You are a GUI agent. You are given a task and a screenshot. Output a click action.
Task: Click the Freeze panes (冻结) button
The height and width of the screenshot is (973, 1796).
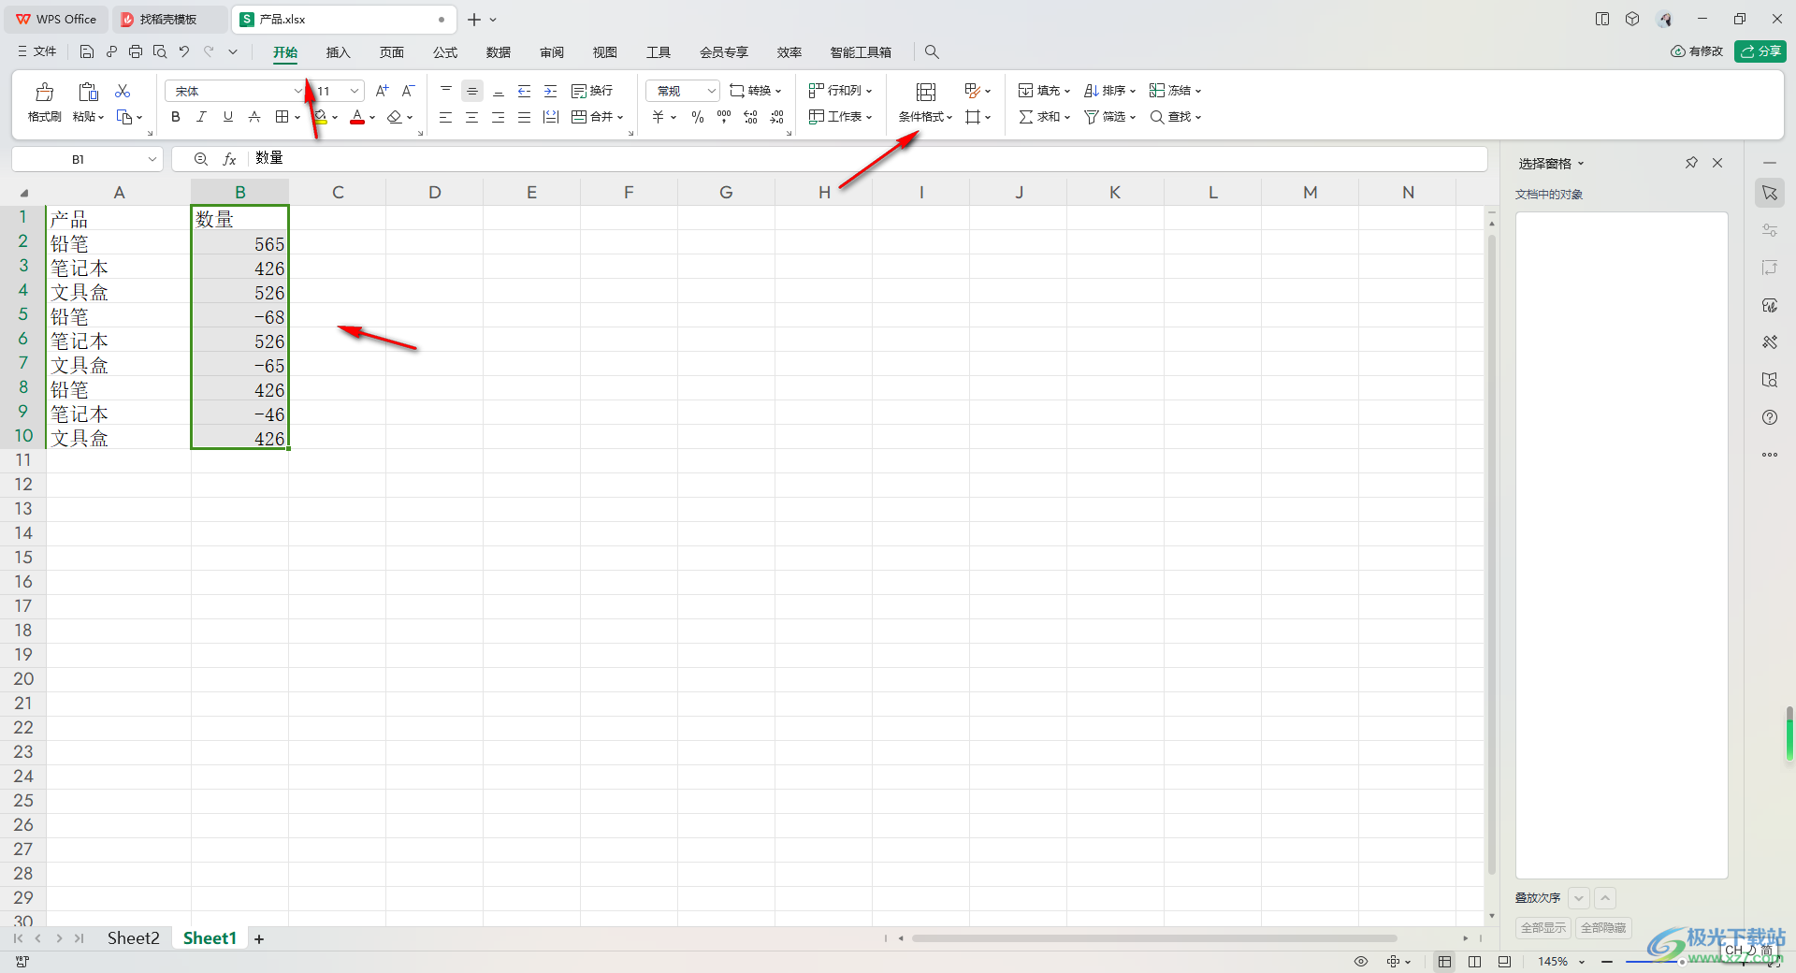tap(1175, 91)
